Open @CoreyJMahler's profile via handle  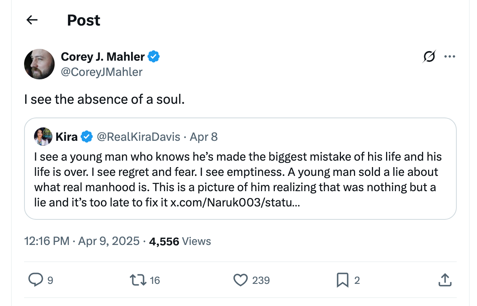coord(101,72)
